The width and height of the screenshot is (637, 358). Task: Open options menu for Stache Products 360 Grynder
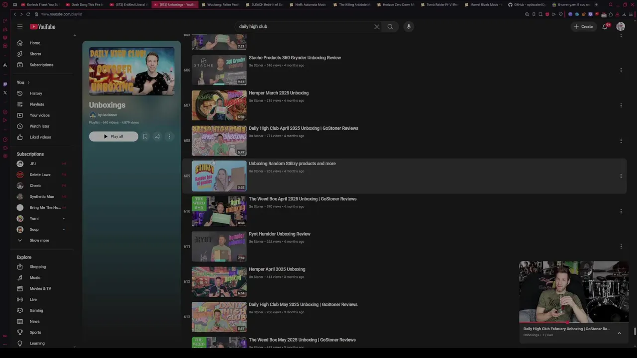tap(621, 70)
